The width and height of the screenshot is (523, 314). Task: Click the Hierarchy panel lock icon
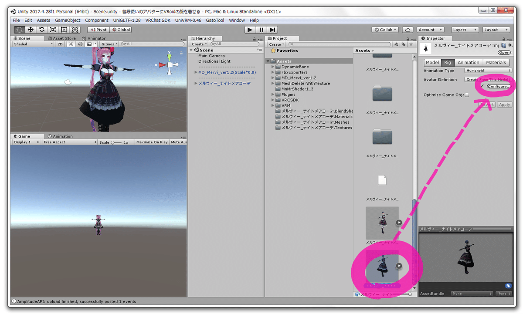[x=254, y=39]
